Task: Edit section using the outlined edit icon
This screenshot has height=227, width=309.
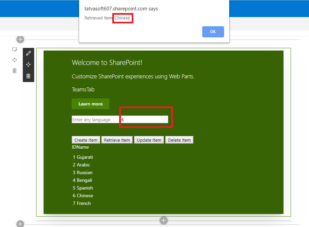Action: coord(15,50)
